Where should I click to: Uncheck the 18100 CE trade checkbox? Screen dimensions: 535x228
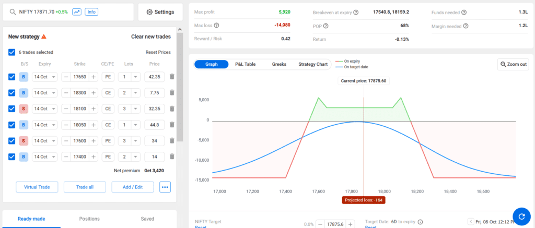[x=11, y=109]
